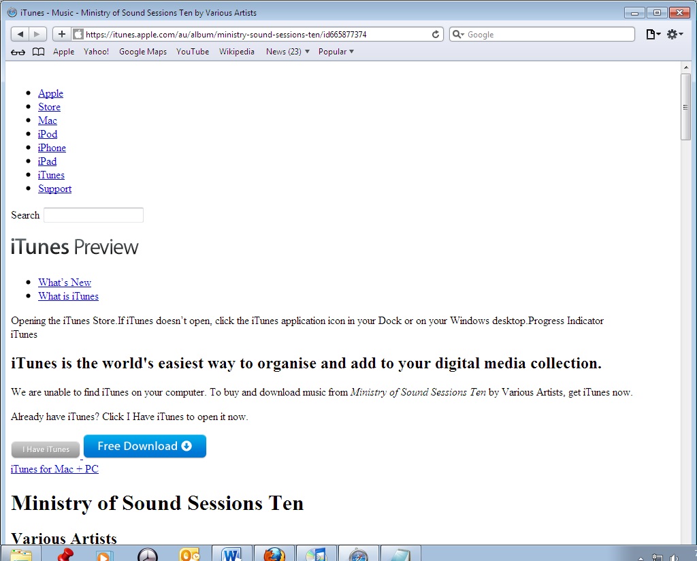697x561 pixels.
Task: Open the Yahoo! bookmark
Action: [x=96, y=52]
